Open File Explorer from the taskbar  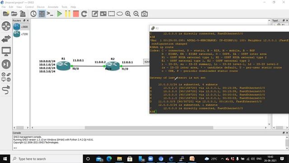[x=119, y=159]
